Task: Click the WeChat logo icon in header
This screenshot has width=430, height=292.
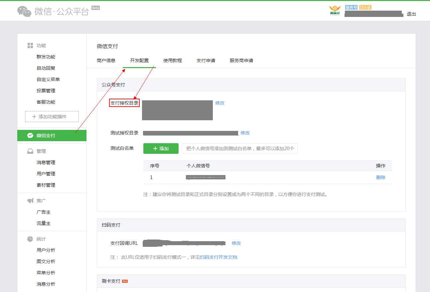Action: (x=24, y=11)
